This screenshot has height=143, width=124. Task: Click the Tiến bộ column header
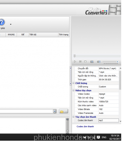point(44,35)
